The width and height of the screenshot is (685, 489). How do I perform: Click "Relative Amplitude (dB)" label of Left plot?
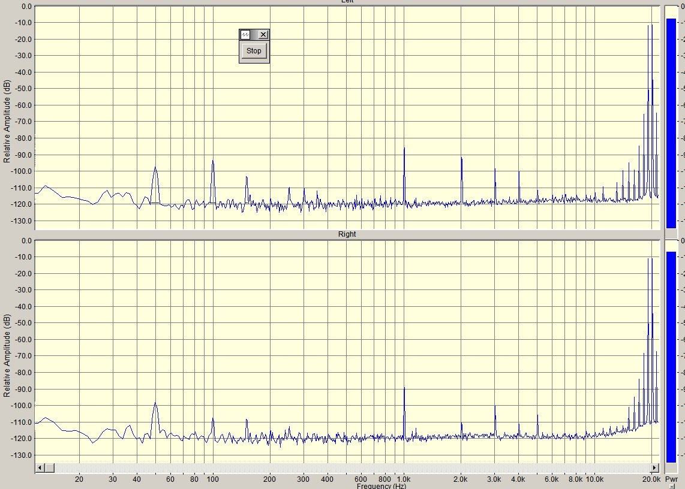[7, 122]
